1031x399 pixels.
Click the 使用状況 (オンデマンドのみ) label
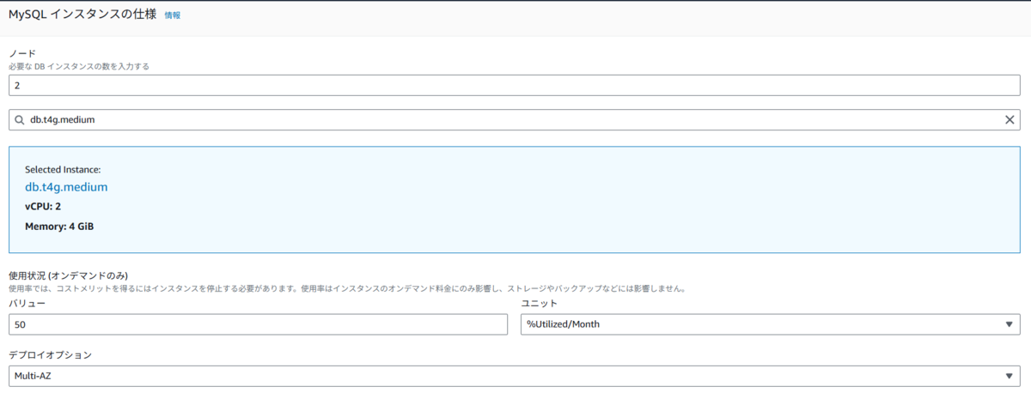click(x=68, y=275)
